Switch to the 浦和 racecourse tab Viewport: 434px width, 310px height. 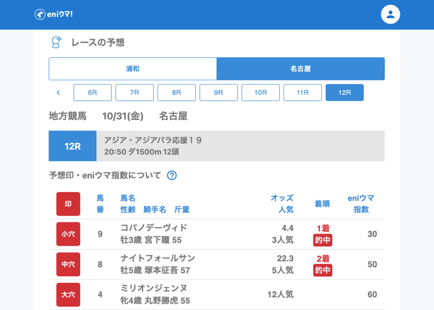coord(133,69)
